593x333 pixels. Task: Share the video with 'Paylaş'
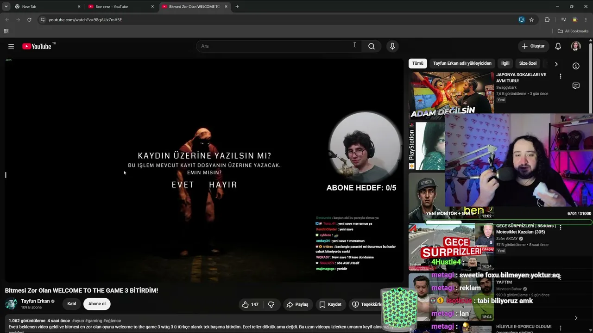click(x=297, y=304)
